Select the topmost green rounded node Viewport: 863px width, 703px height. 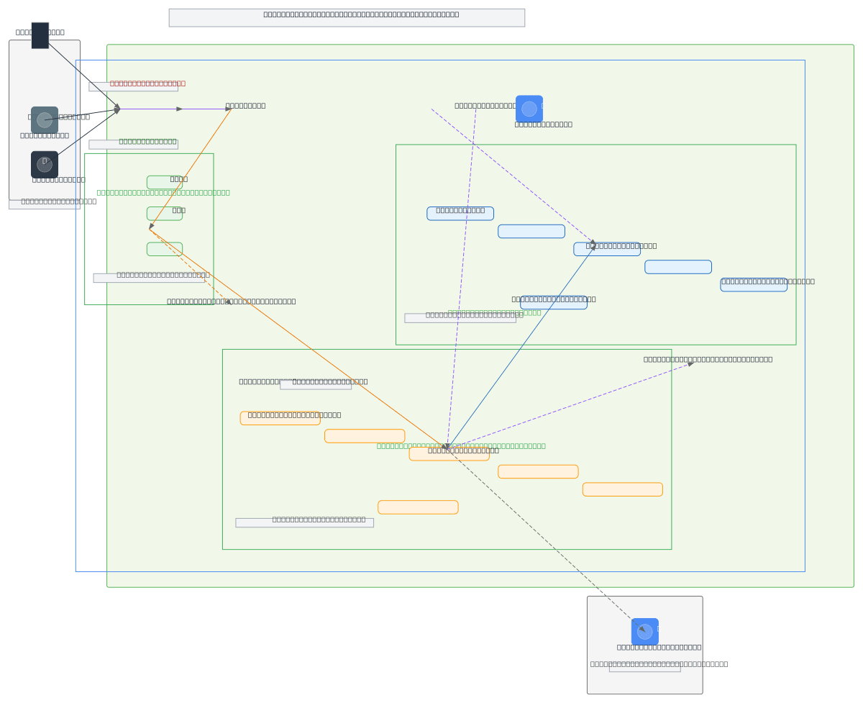coord(165,182)
